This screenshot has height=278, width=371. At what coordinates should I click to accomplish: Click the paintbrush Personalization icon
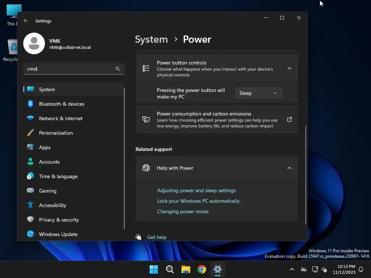[30, 132]
